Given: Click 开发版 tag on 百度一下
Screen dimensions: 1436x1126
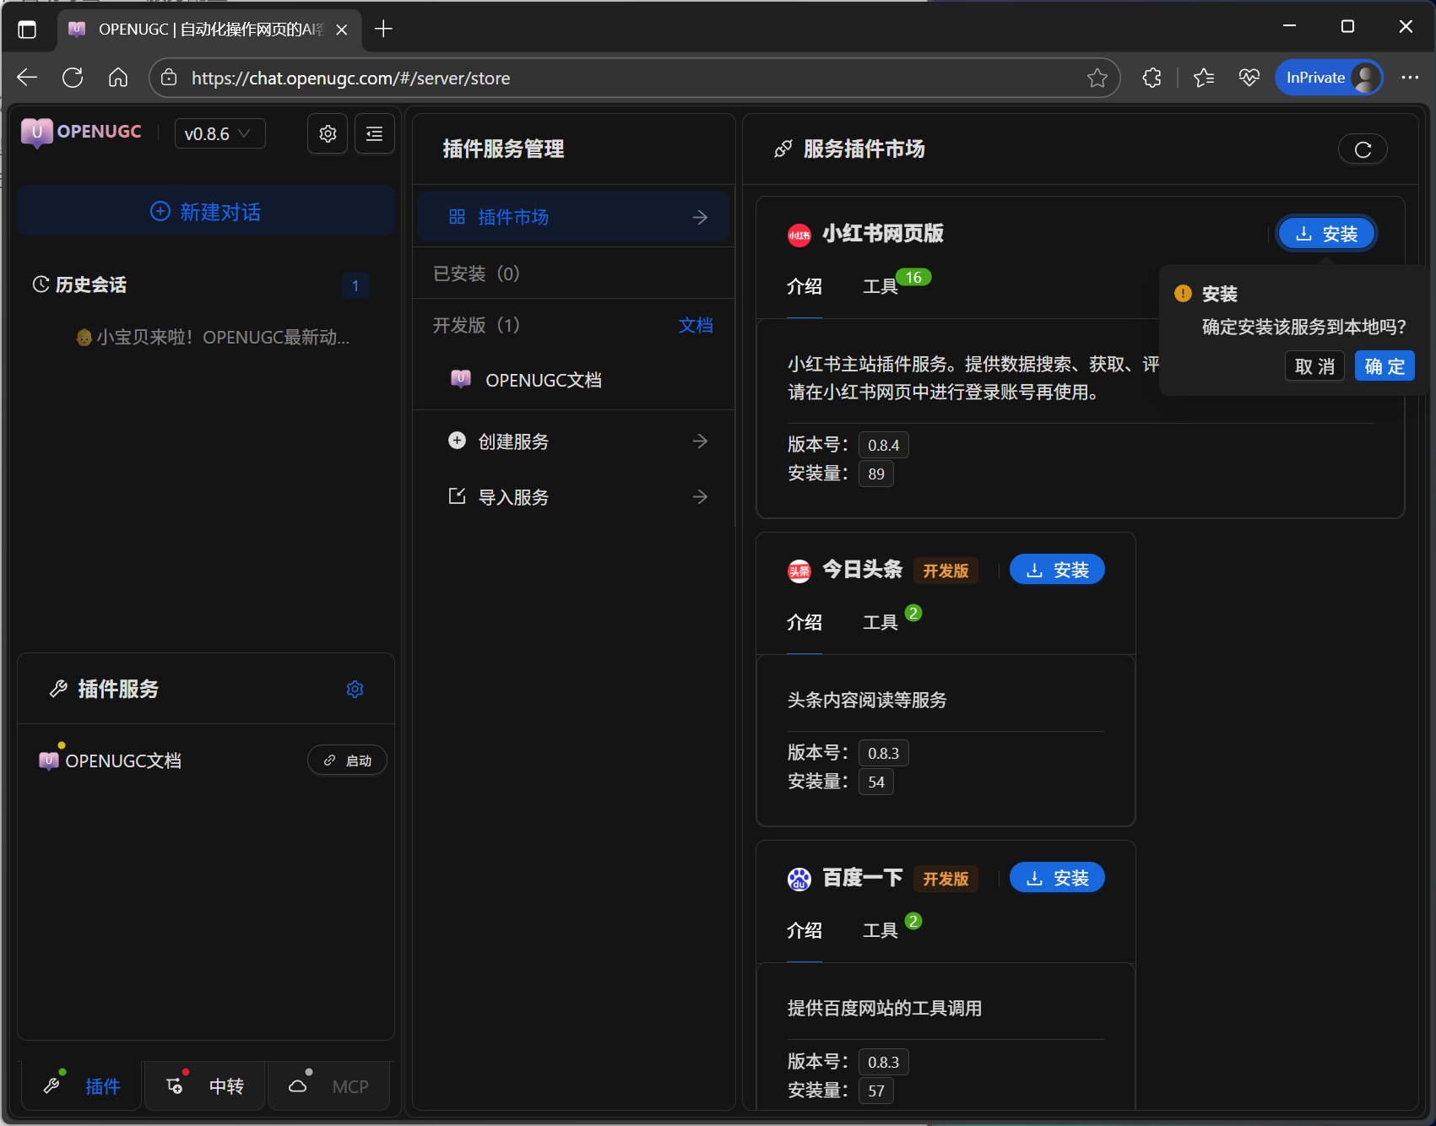Looking at the screenshot, I should [946, 880].
